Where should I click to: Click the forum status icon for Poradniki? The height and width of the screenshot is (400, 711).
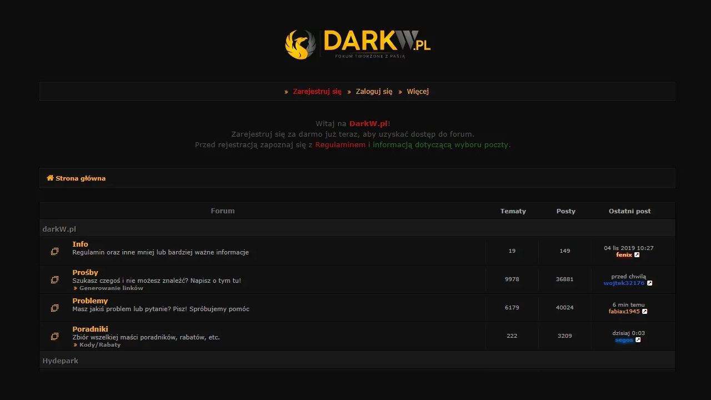point(54,337)
